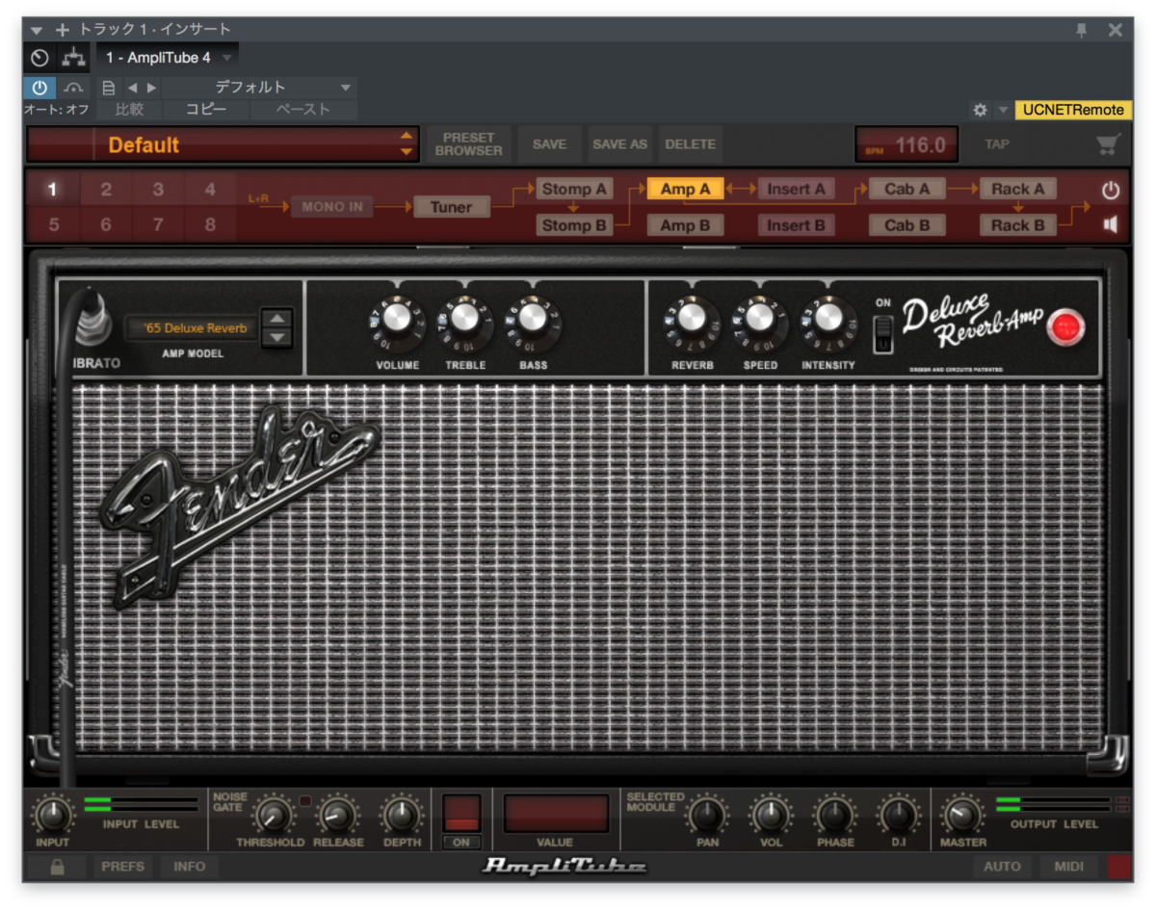Open Insert A module

[797, 189]
